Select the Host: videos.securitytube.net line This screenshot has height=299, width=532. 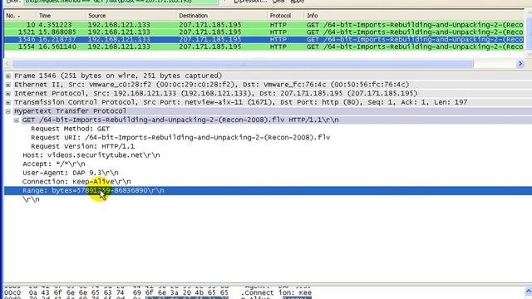click(x=91, y=155)
